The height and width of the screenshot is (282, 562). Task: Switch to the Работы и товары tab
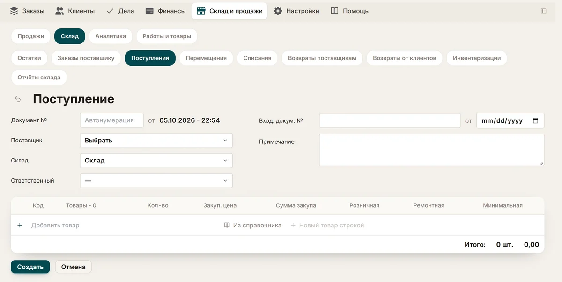pyautogui.click(x=167, y=36)
